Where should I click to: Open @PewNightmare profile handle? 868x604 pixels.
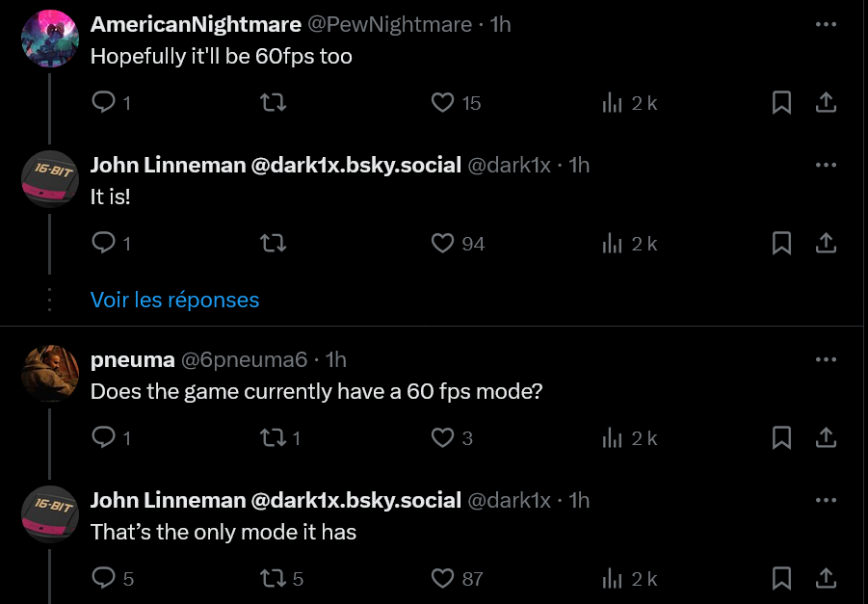[x=390, y=24]
